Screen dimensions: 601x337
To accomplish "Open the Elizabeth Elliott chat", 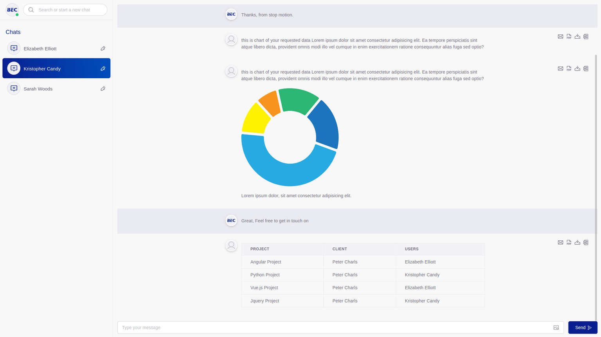I will pyautogui.click(x=40, y=49).
